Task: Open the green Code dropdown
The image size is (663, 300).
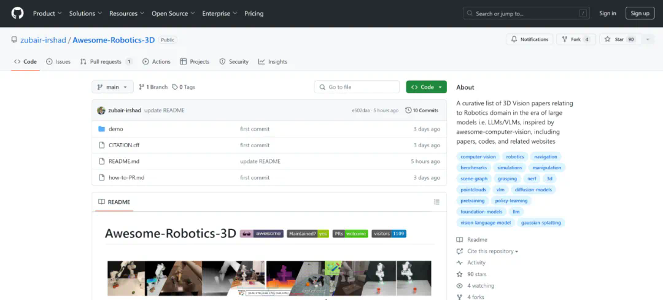Action: click(426, 87)
